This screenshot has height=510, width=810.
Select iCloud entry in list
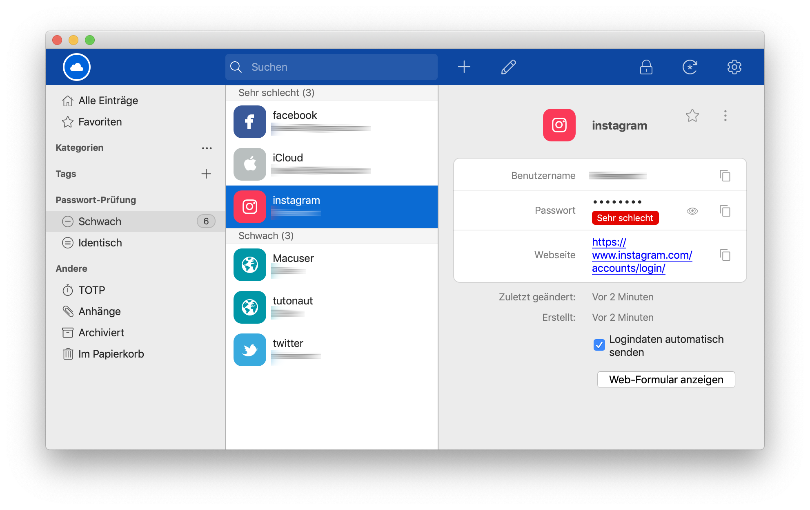(332, 164)
